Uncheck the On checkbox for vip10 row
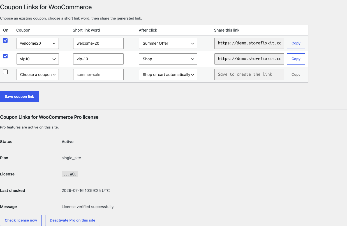 tap(5, 56)
